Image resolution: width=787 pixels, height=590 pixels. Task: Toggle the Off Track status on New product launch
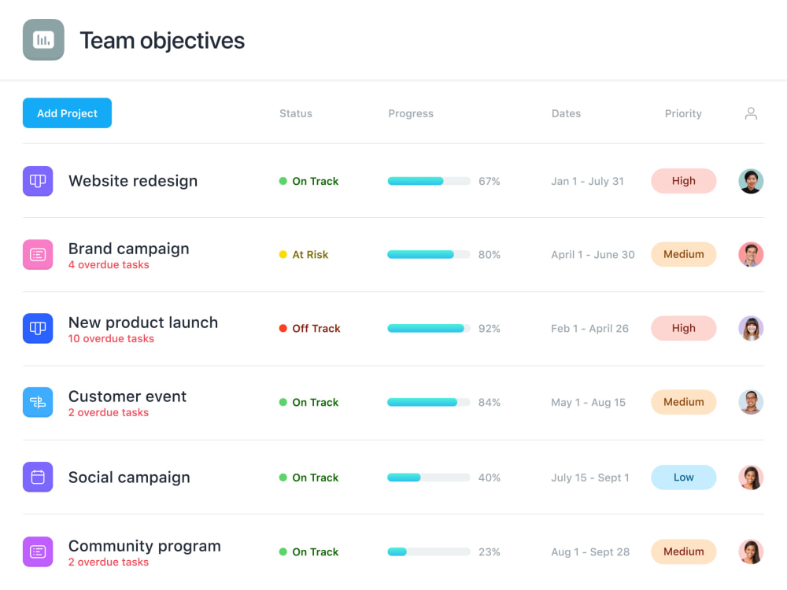click(309, 328)
